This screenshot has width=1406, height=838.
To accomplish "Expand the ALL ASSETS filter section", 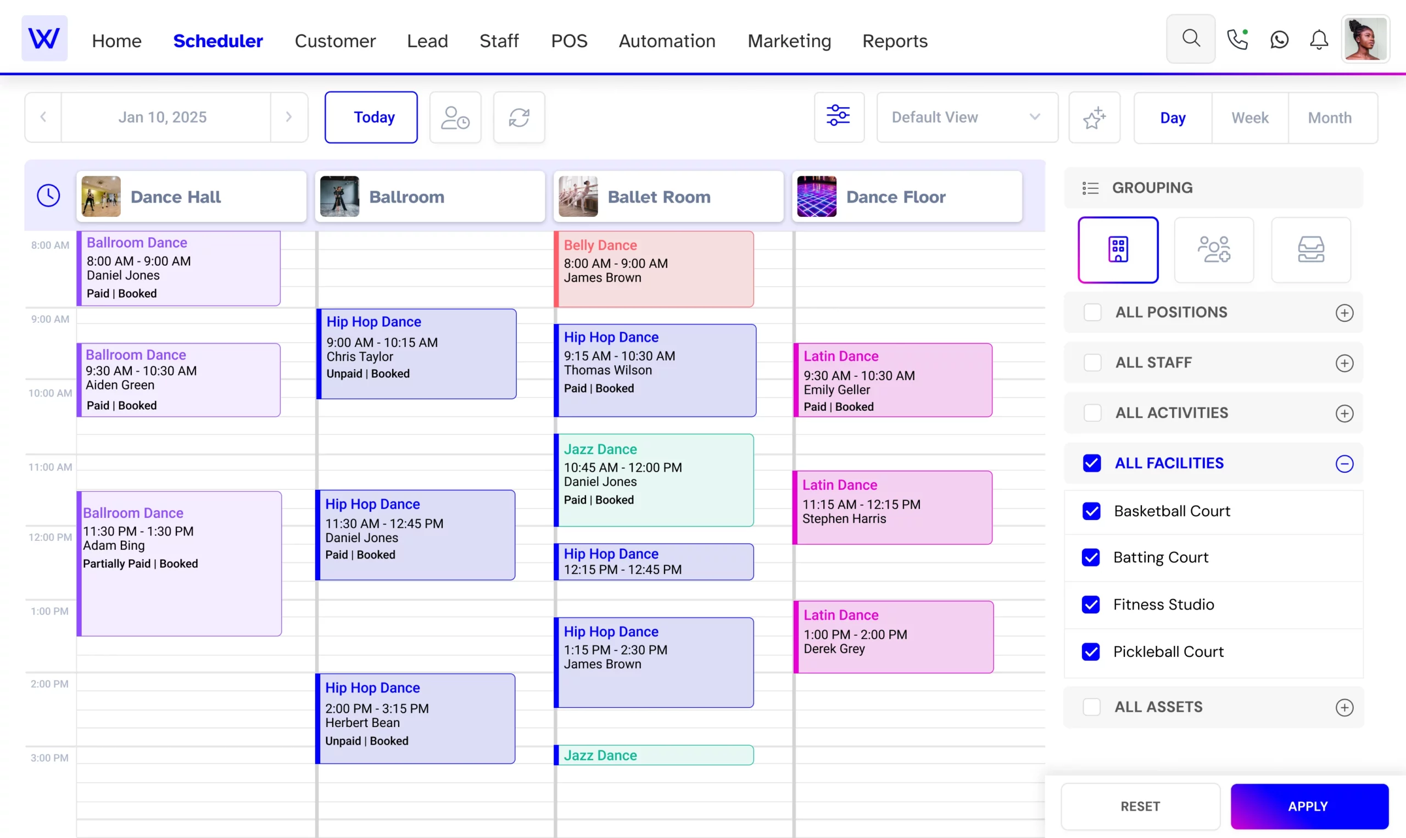I will (x=1344, y=706).
